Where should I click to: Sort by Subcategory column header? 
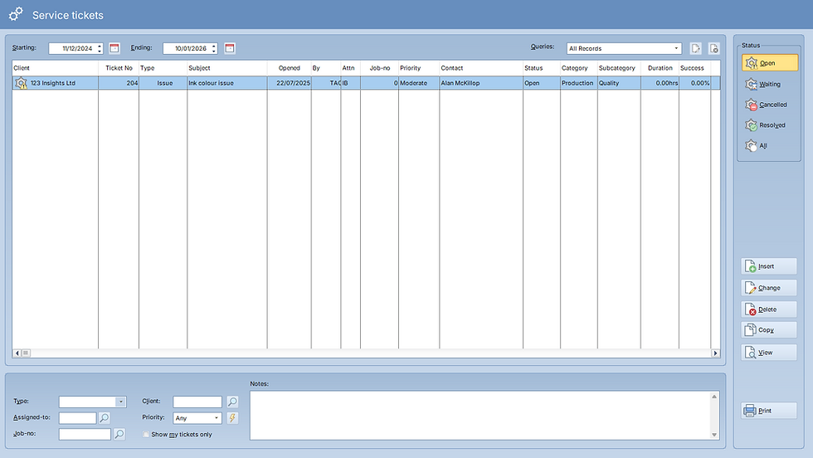(619, 68)
